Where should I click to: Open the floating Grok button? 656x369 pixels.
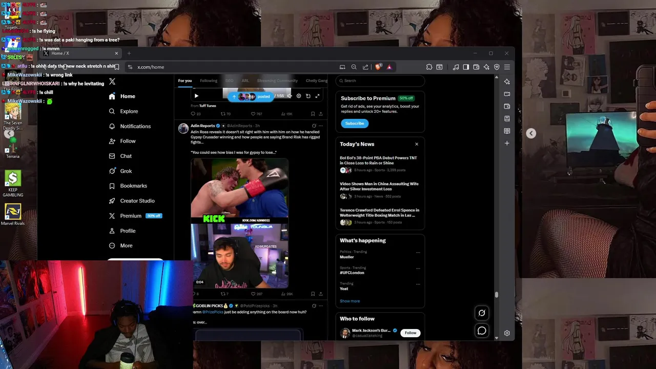coord(482,313)
